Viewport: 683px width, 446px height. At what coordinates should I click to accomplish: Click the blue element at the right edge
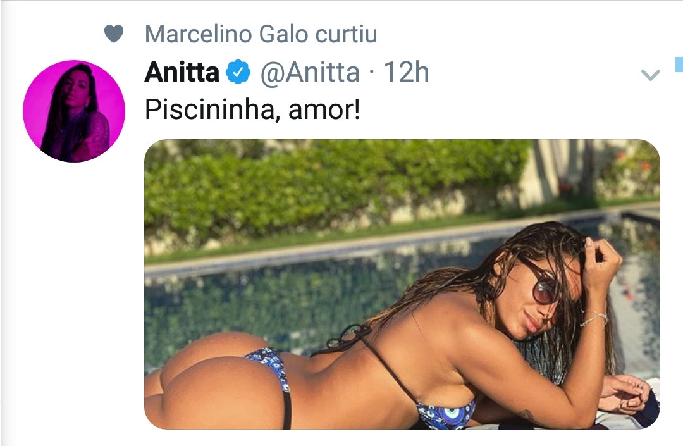pyautogui.click(x=679, y=65)
